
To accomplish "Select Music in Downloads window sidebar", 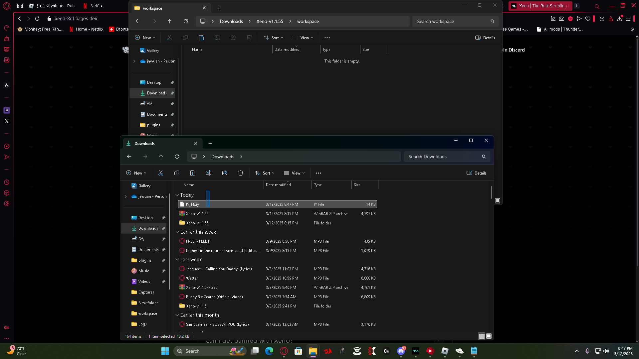I will (x=144, y=271).
